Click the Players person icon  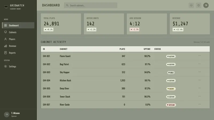(x=5, y=39)
